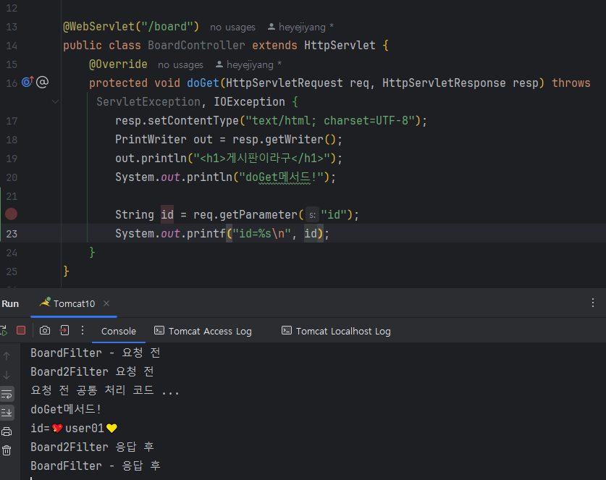Click 'no usages' hint above BoardController class
The image size is (606, 480).
click(232, 27)
